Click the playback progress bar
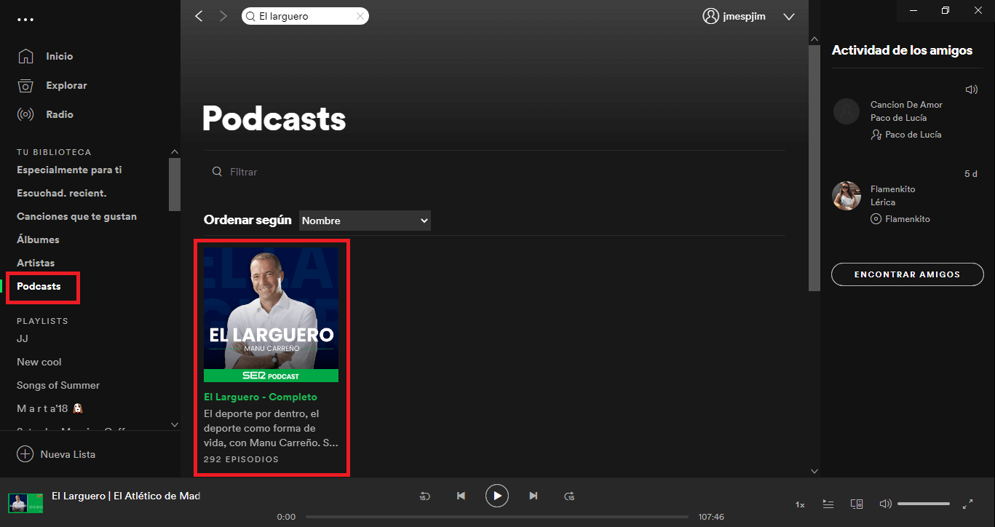Screen dimensions: 995x527 [497, 517]
